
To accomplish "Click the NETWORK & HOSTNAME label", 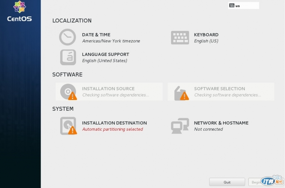I will click(x=221, y=123).
